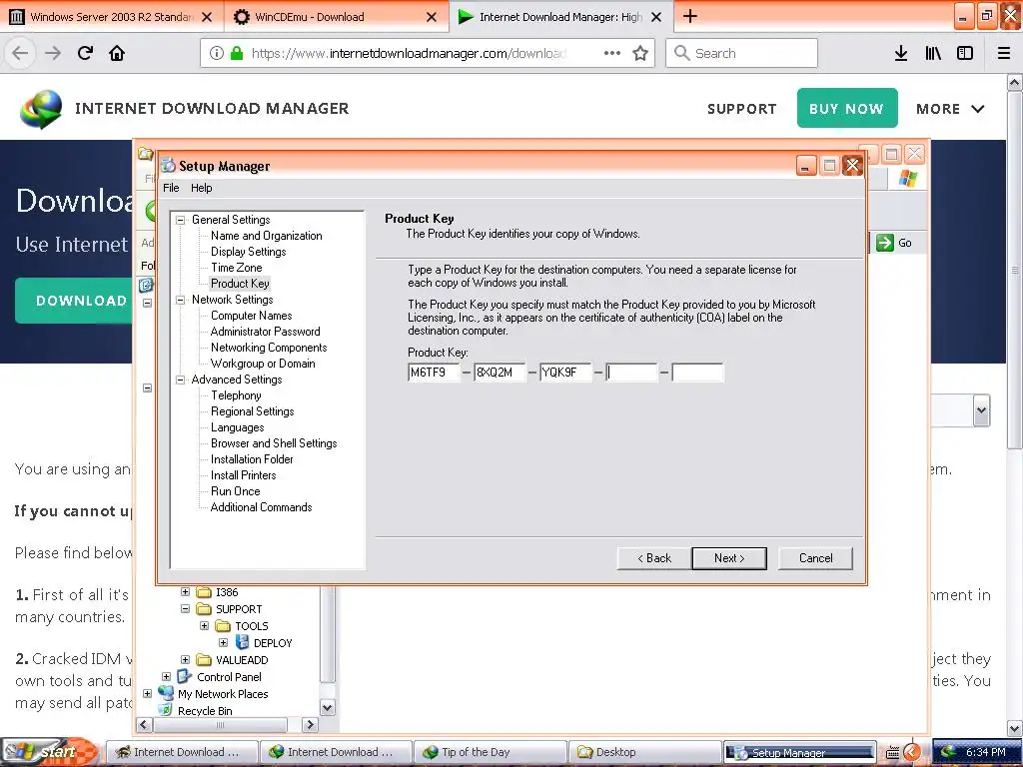Screen dimensions: 1023x767
Task: Click the browser page vertical scrollbar
Action: pyautogui.click(x=1015, y=404)
